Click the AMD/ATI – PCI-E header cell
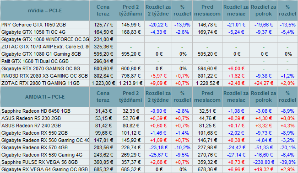The image size is (298, 173). coord(45,97)
